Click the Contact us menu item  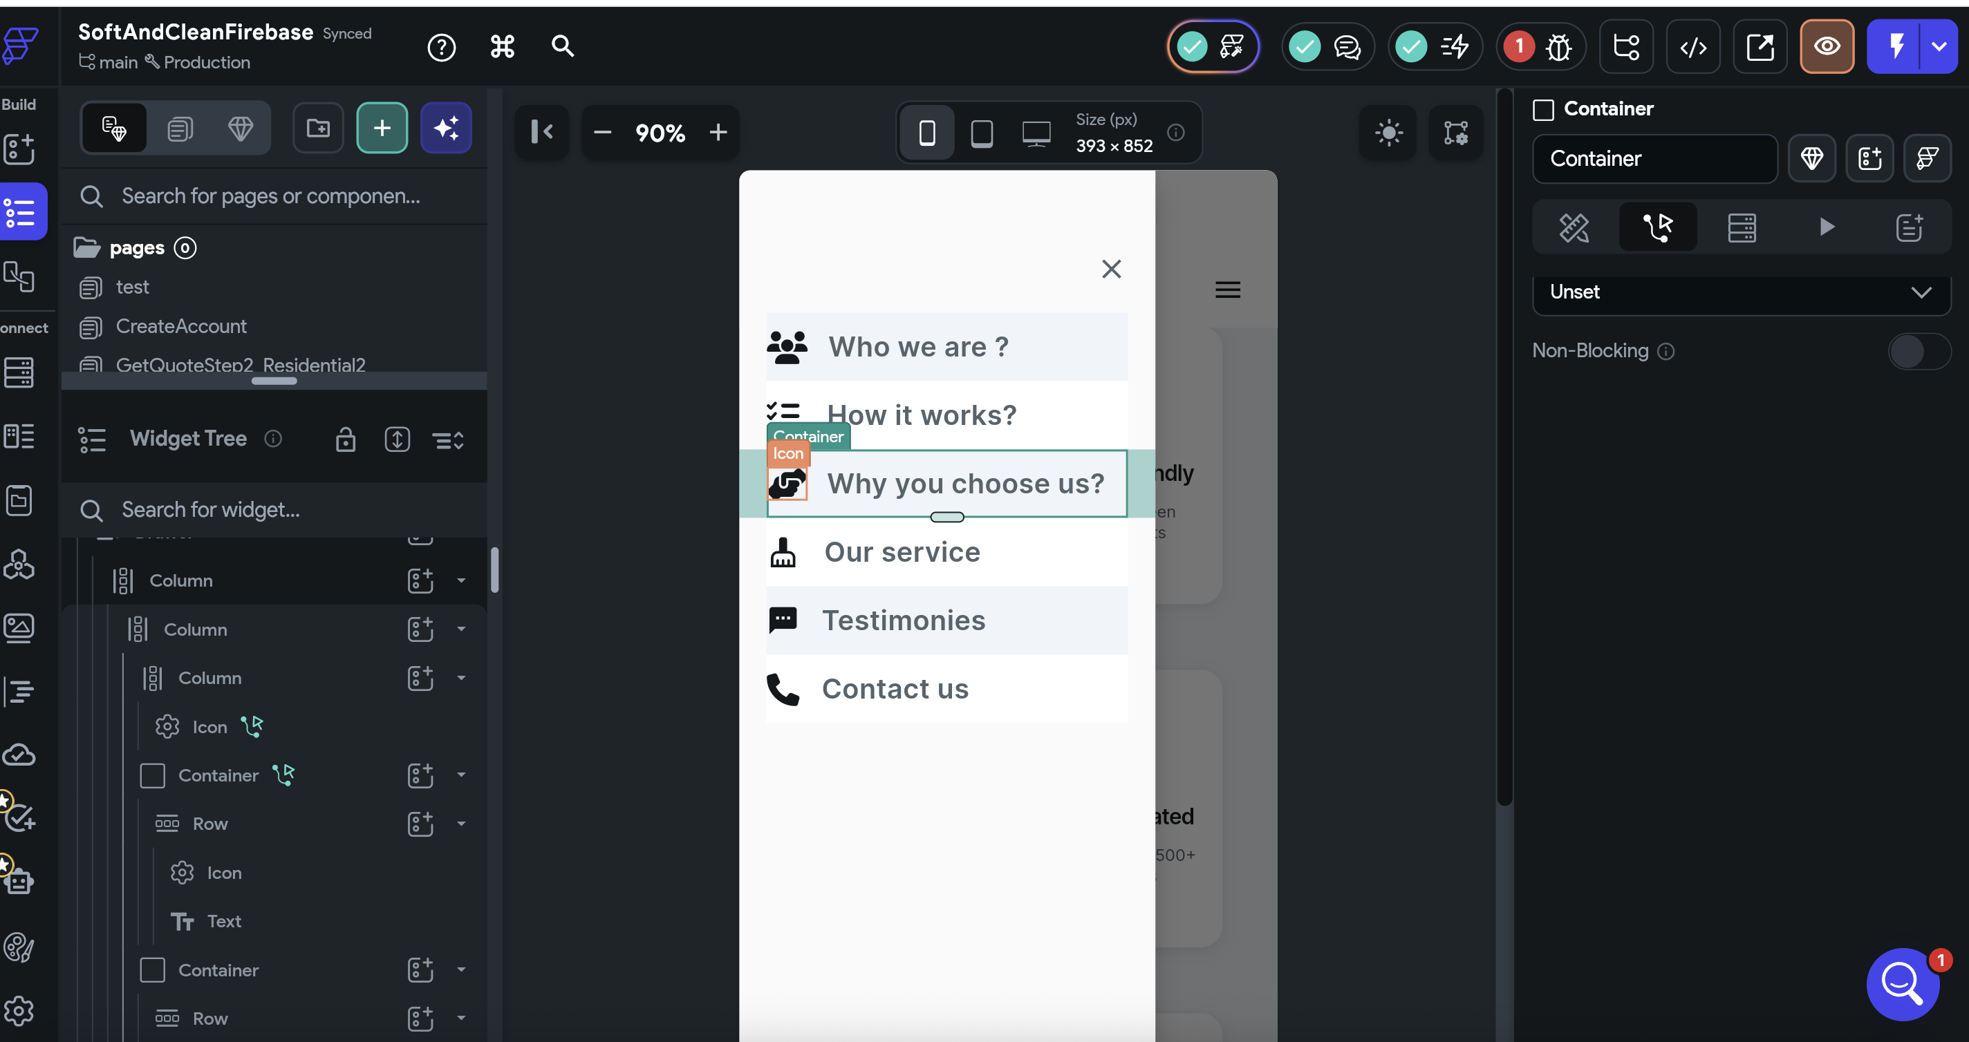click(x=895, y=689)
